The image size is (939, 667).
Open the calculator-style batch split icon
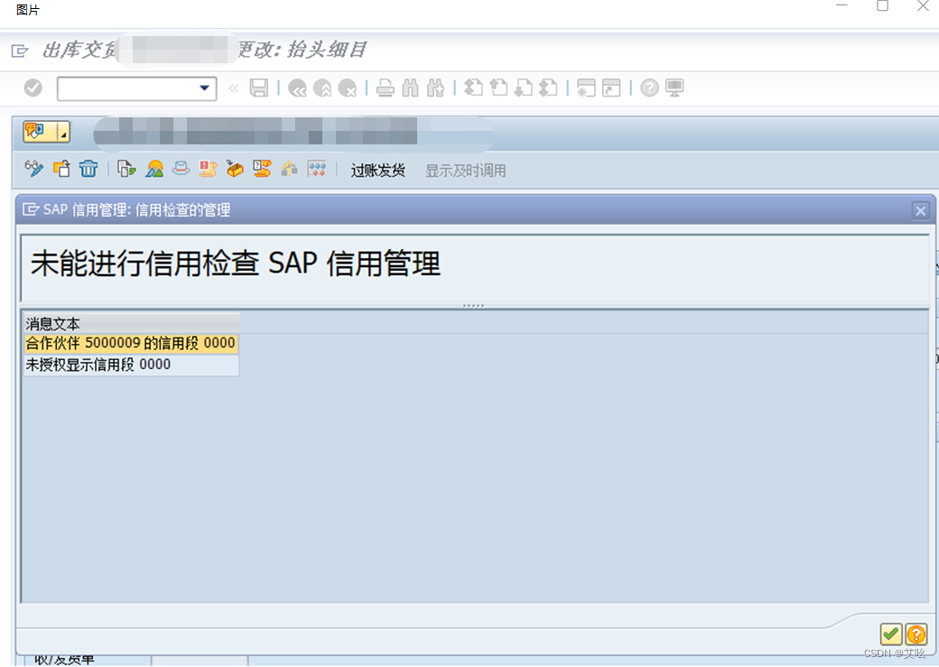click(317, 169)
